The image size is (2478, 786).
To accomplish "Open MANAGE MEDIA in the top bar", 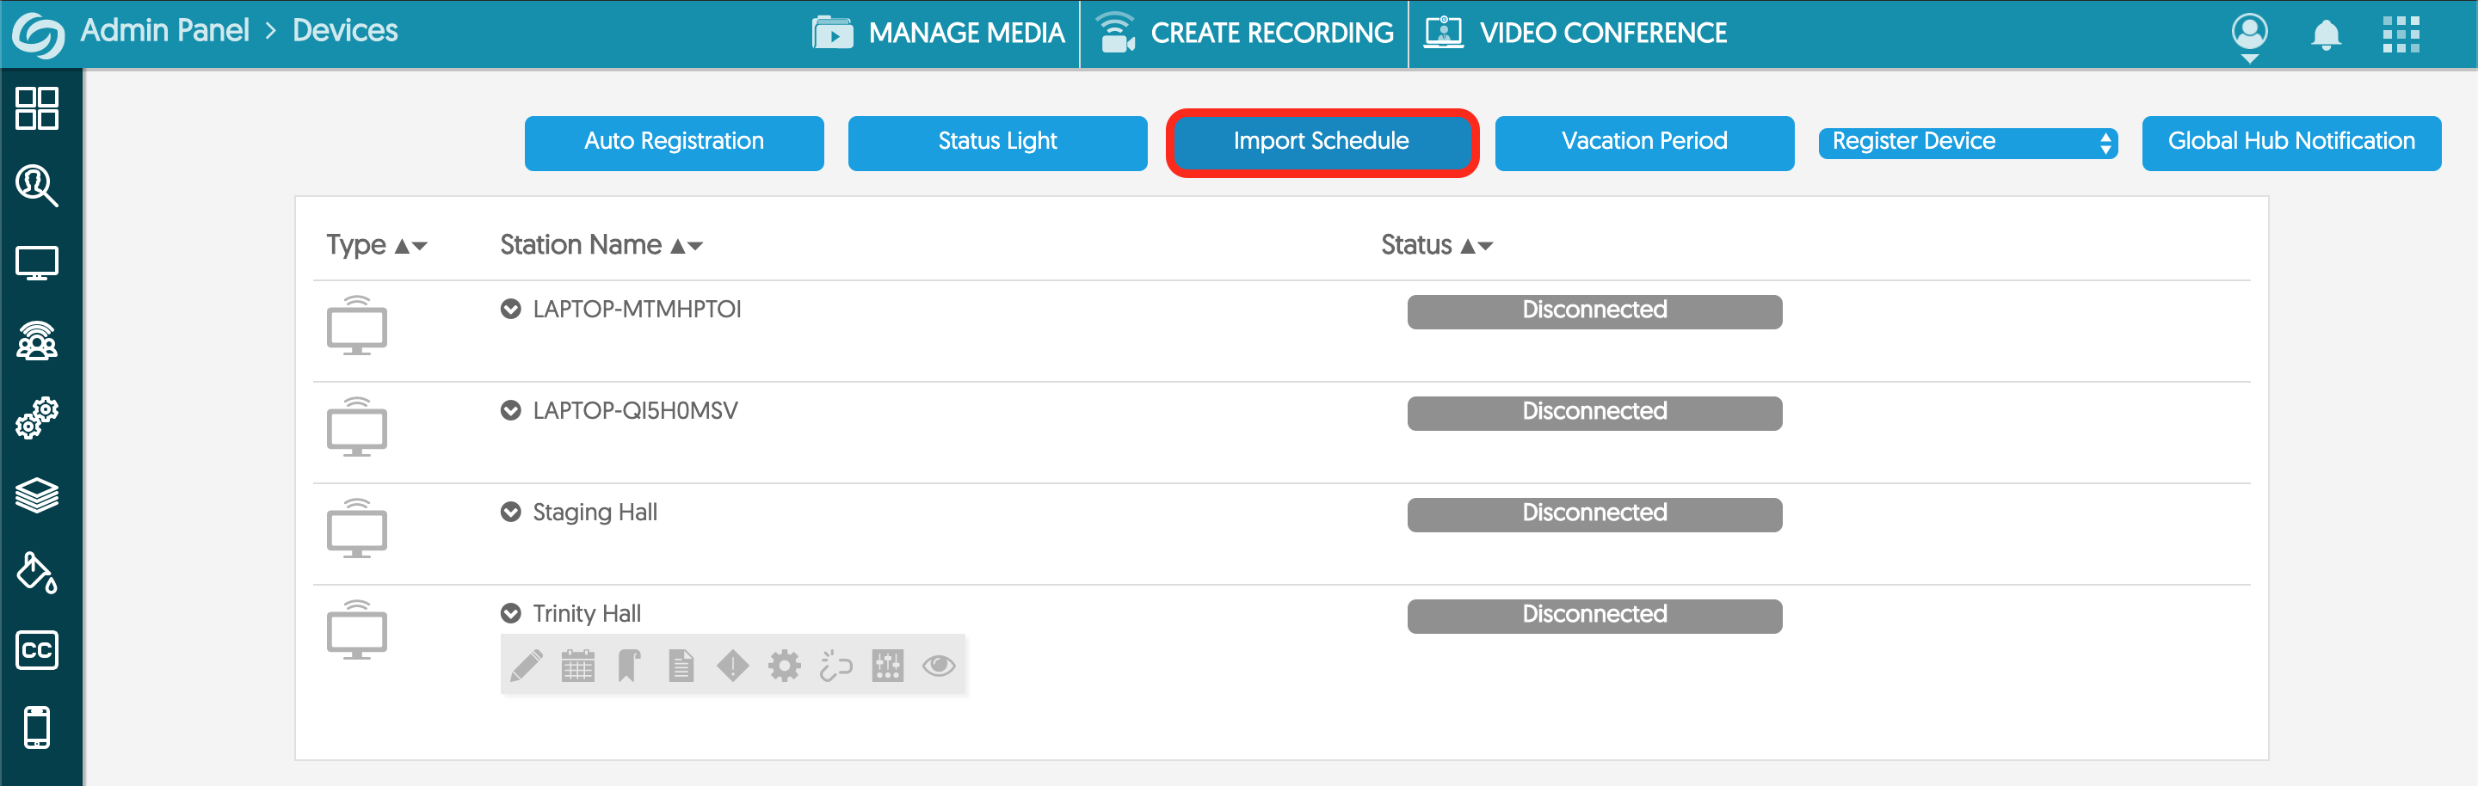I will [938, 34].
